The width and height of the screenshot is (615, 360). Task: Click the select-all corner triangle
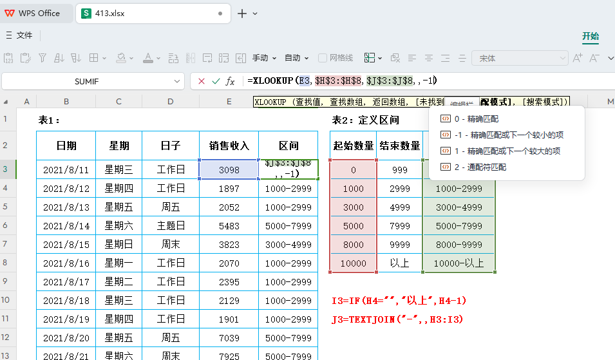click(x=6, y=102)
